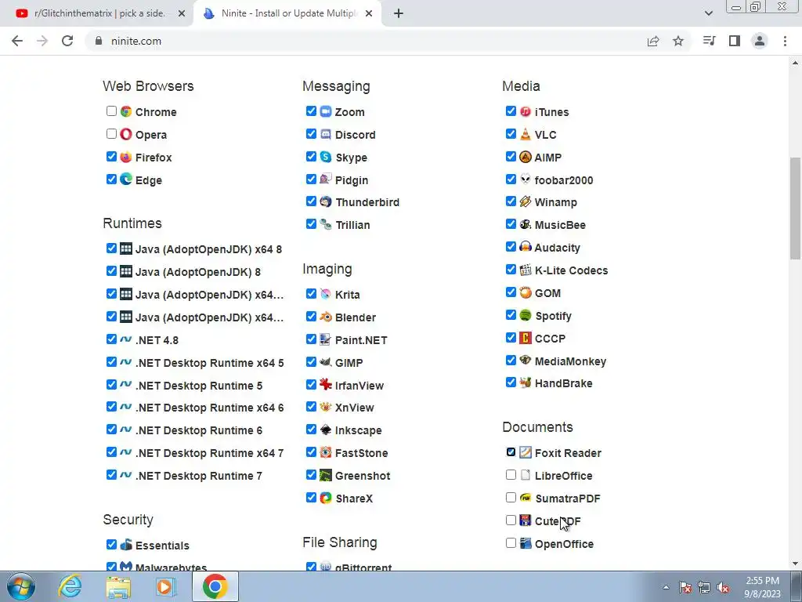802x602 pixels.
Task: Open Windows Media Player from taskbar
Action: point(166,586)
